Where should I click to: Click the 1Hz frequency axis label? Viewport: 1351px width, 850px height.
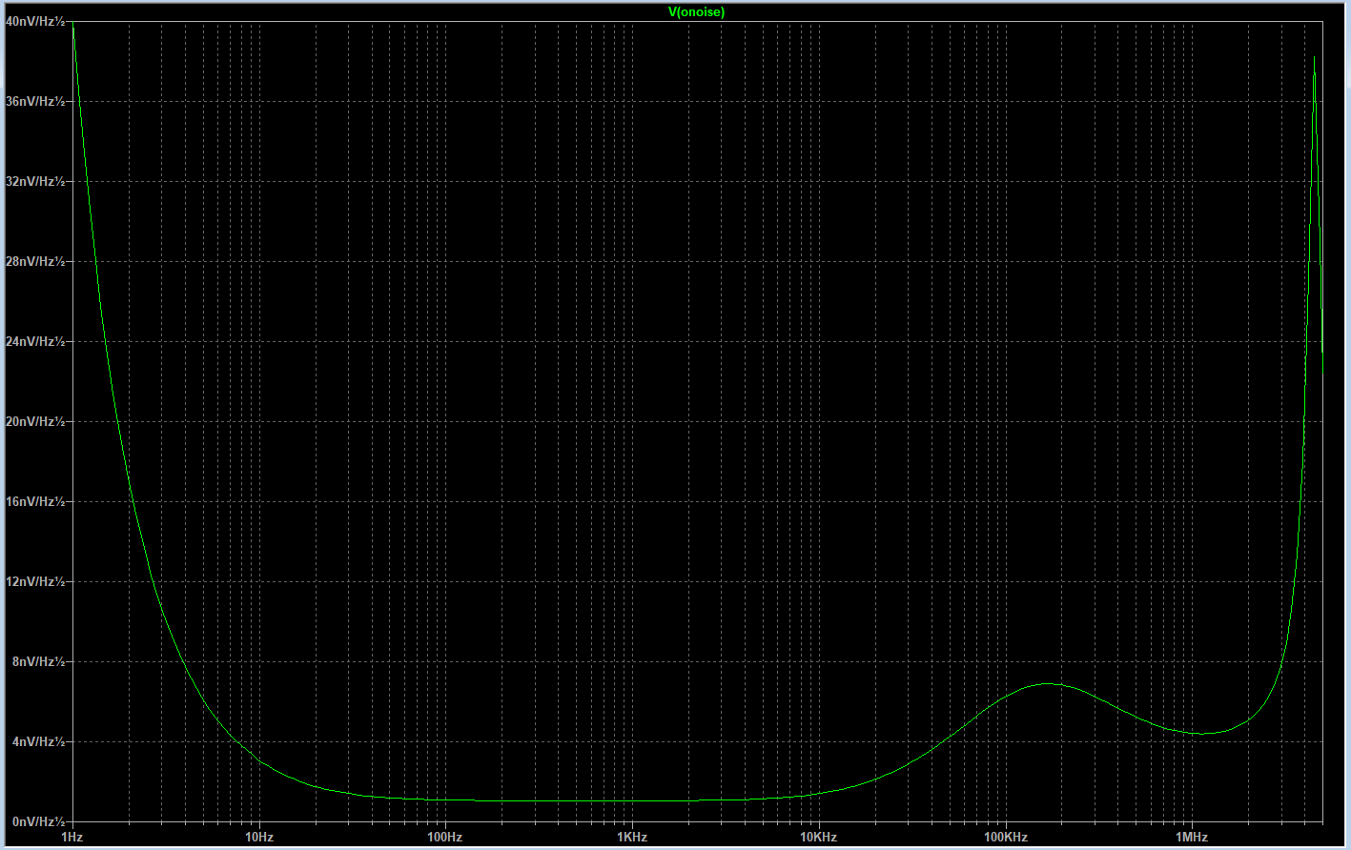point(72,838)
